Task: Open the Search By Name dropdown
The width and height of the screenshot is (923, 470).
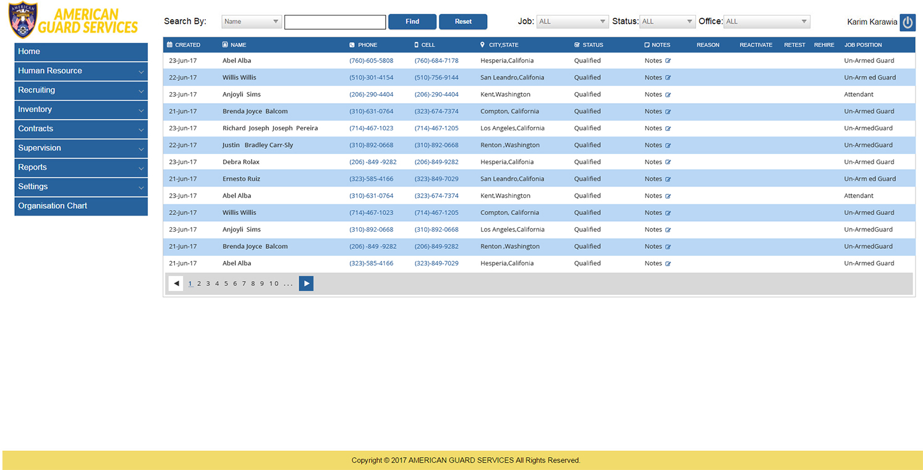Action: pos(252,22)
